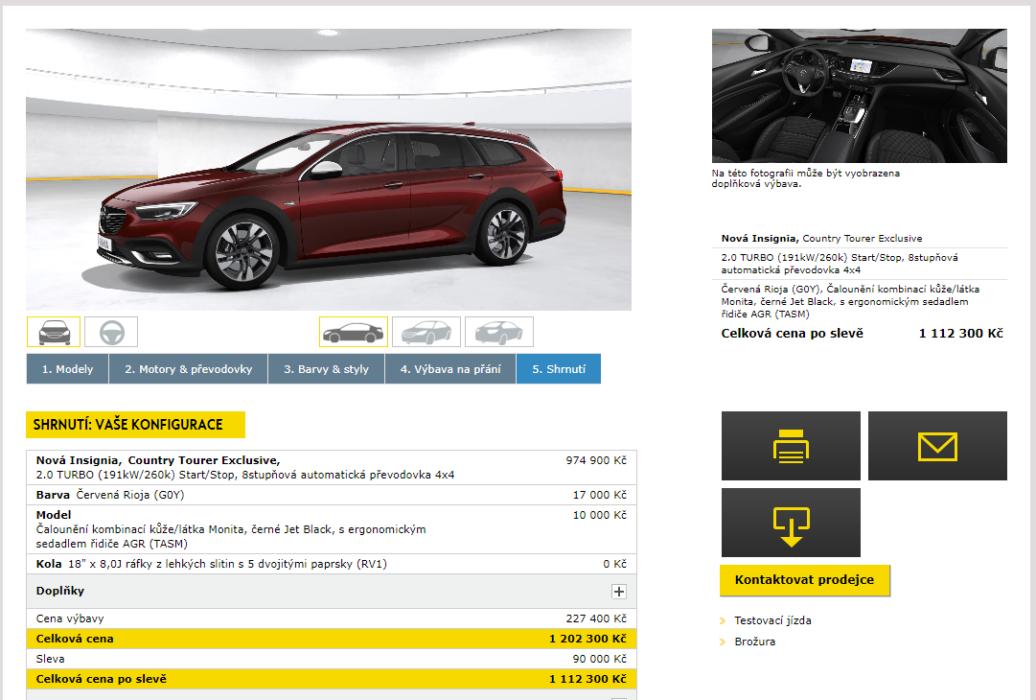
Task: Go to the 1. Modely tab
Action: [x=67, y=369]
